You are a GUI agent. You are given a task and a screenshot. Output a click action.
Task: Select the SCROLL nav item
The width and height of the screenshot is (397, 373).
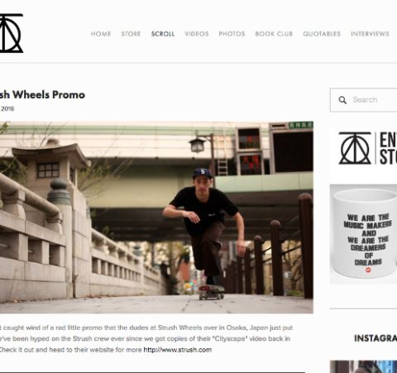pyautogui.click(x=163, y=34)
